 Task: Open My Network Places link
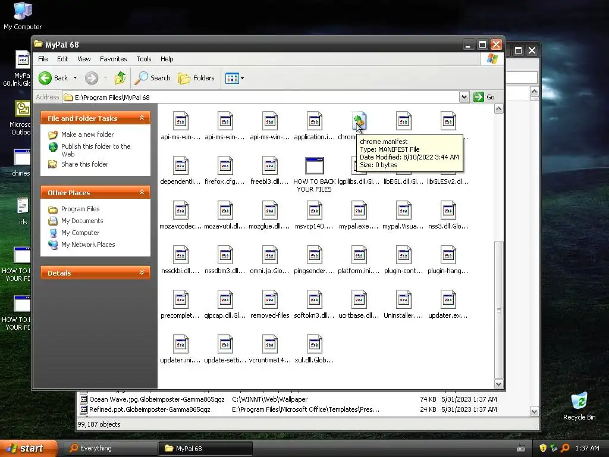[x=88, y=245]
